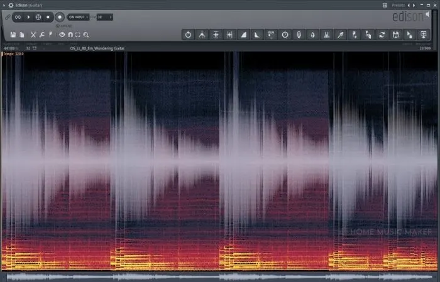The image size is (440, 282).
Task: Click the Set loop circular arrows tool
Action: (x=382, y=34)
